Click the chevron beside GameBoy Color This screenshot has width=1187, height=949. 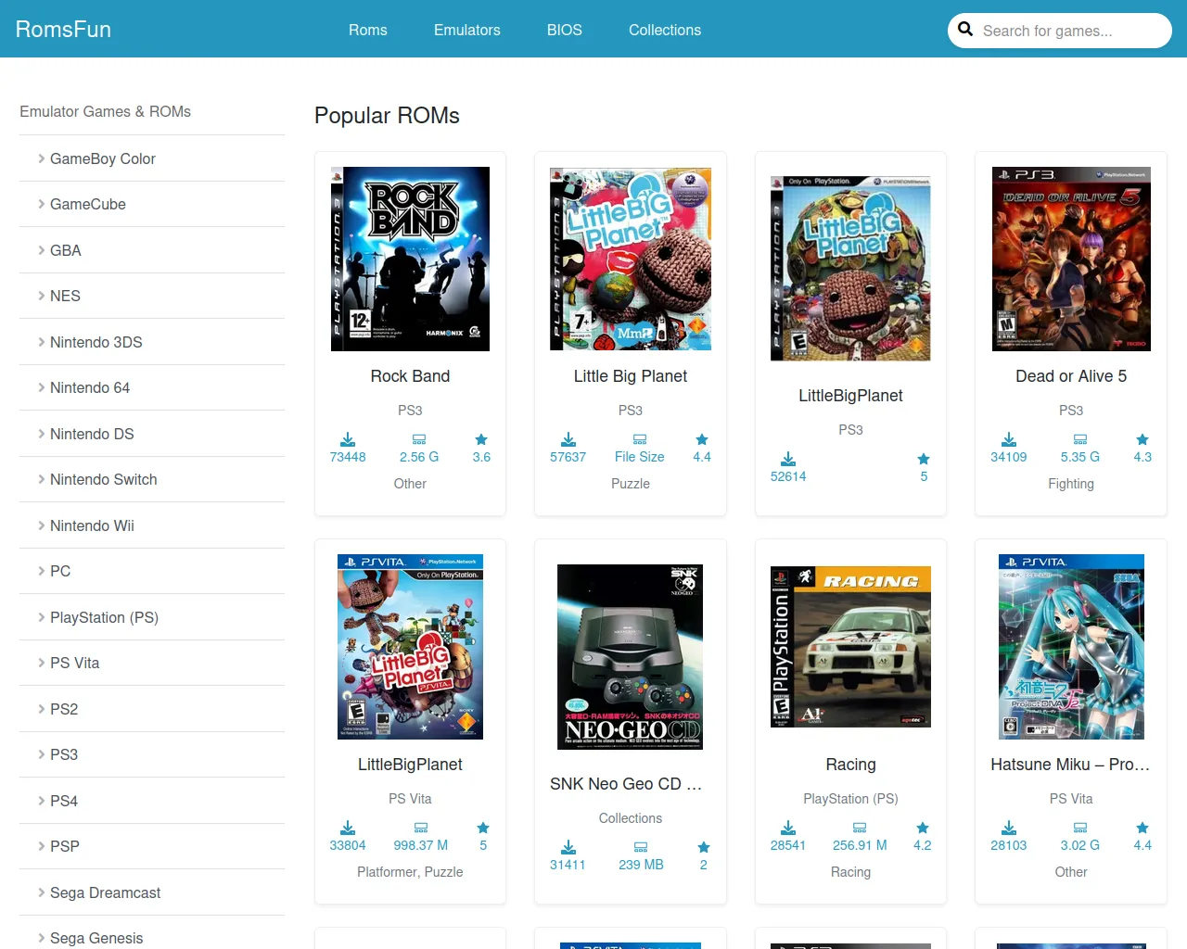point(41,158)
